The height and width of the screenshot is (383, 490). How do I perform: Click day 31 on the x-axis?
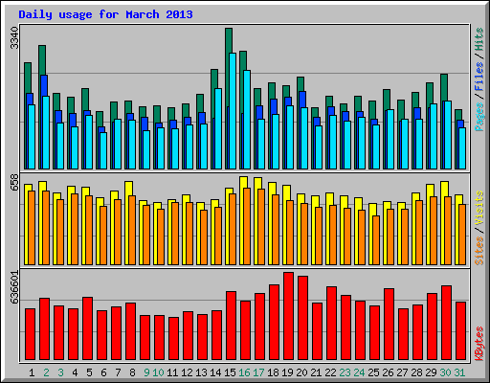click(x=459, y=372)
